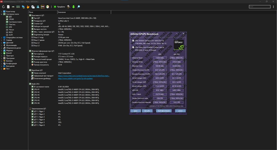Select the Типова потужність row
Viewport: 277px width, 150px height.
pyautogui.click(x=70, y=65)
